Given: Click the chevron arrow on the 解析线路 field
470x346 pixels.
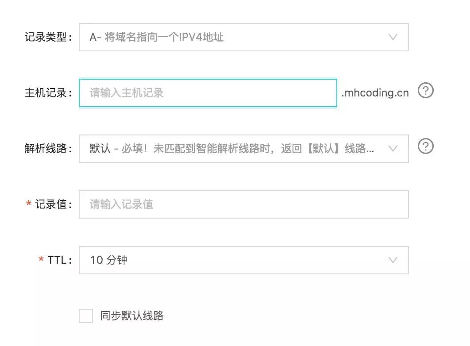Looking at the screenshot, I should click(393, 149).
